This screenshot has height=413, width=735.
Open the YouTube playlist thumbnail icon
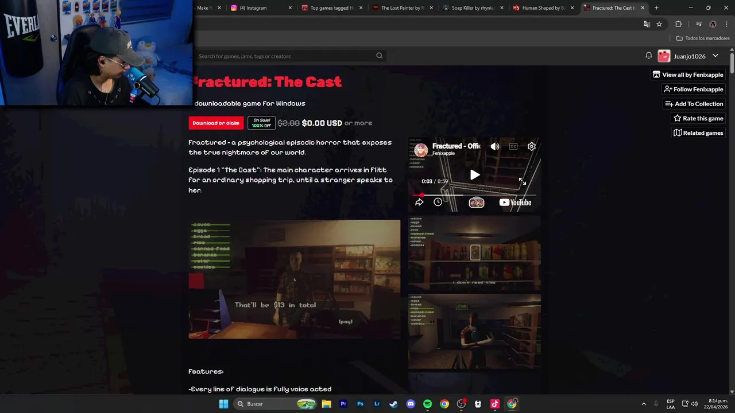(x=477, y=202)
